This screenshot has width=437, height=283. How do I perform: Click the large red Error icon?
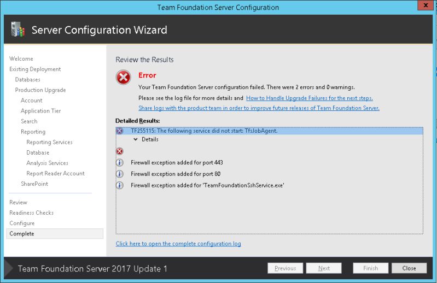coord(124,77)
